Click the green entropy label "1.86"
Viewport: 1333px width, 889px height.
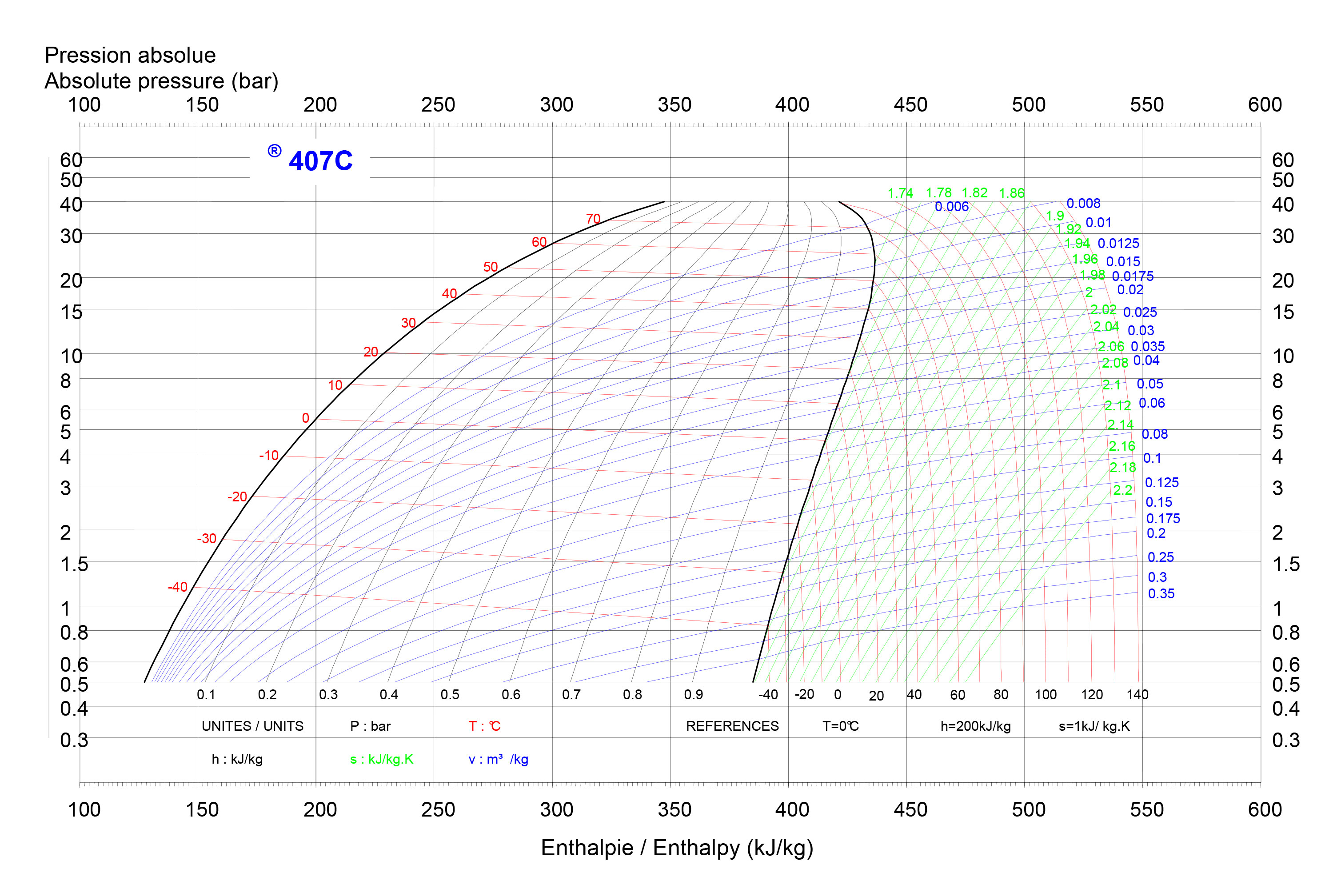tap(1012, 193)
